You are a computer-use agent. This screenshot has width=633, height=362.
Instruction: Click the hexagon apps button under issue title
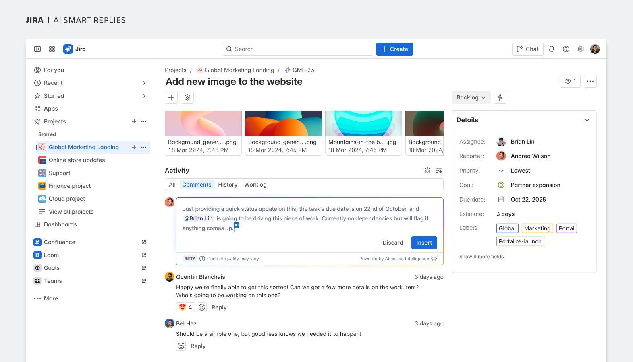[x=187, y=97]
